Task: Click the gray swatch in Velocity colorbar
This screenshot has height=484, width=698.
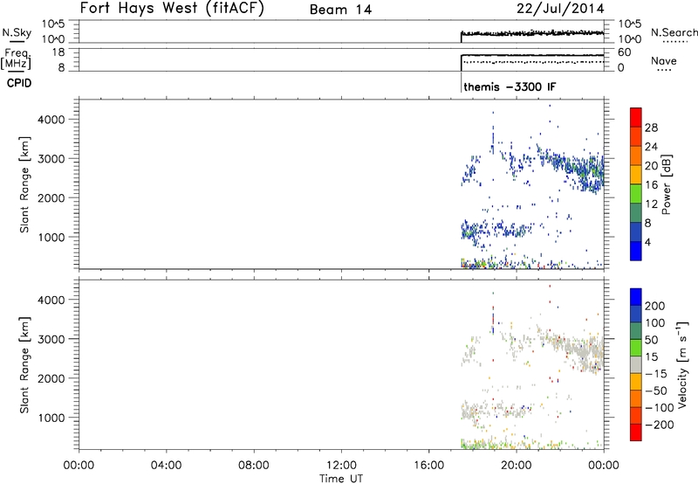Action: click(x=636, y=364)
